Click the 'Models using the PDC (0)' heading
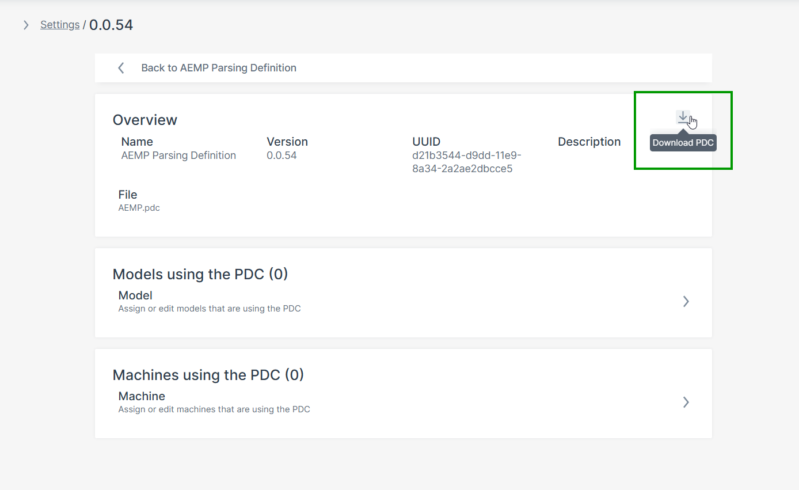799x490 pixels. (200, 274)
